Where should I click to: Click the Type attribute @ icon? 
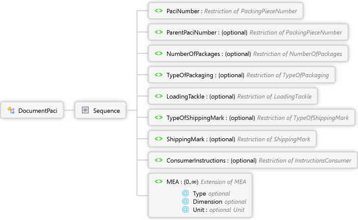click(x=185, y=194)
